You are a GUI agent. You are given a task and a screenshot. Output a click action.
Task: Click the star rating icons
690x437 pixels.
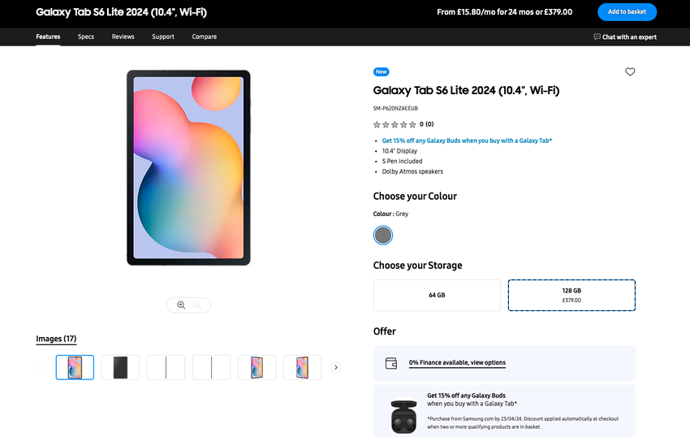tap(395, 124)
